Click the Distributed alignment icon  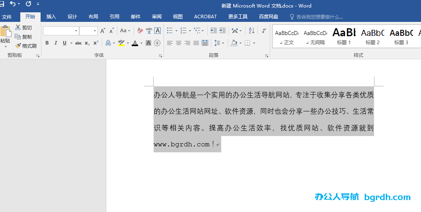click(x=205, y=43)
